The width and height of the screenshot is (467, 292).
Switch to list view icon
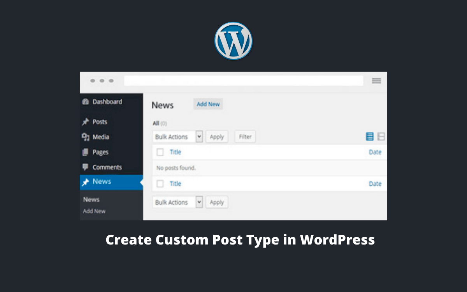pos(370,137)
